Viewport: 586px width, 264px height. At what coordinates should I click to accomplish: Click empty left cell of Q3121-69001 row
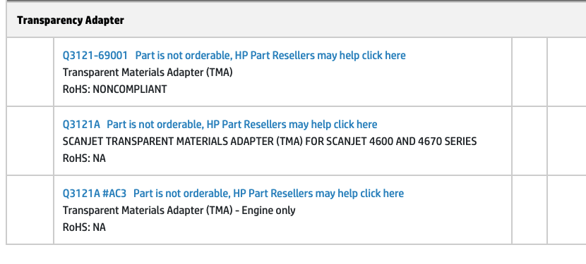[30, 72]
